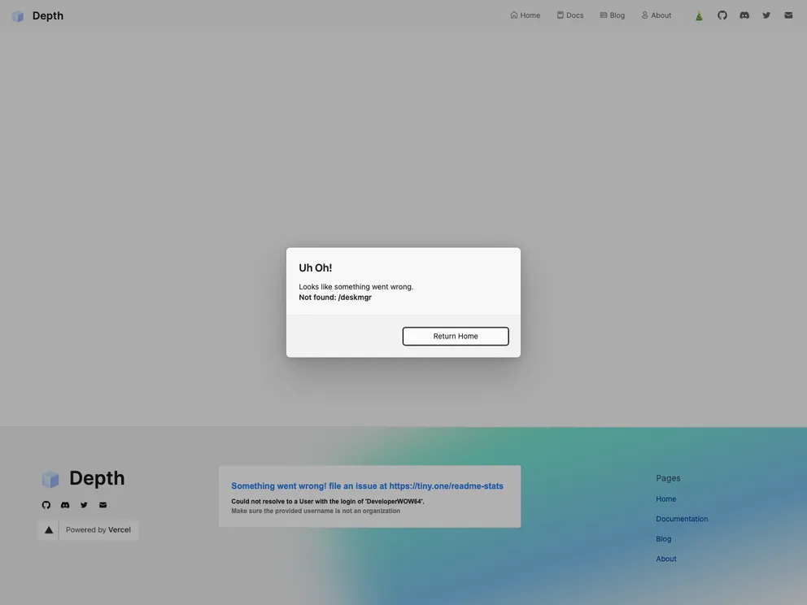Open the Discord icon in the top bar
807x605 pixels.
tap(744, 15)
